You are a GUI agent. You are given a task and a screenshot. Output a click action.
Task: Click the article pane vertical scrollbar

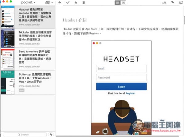pos(184,20)
